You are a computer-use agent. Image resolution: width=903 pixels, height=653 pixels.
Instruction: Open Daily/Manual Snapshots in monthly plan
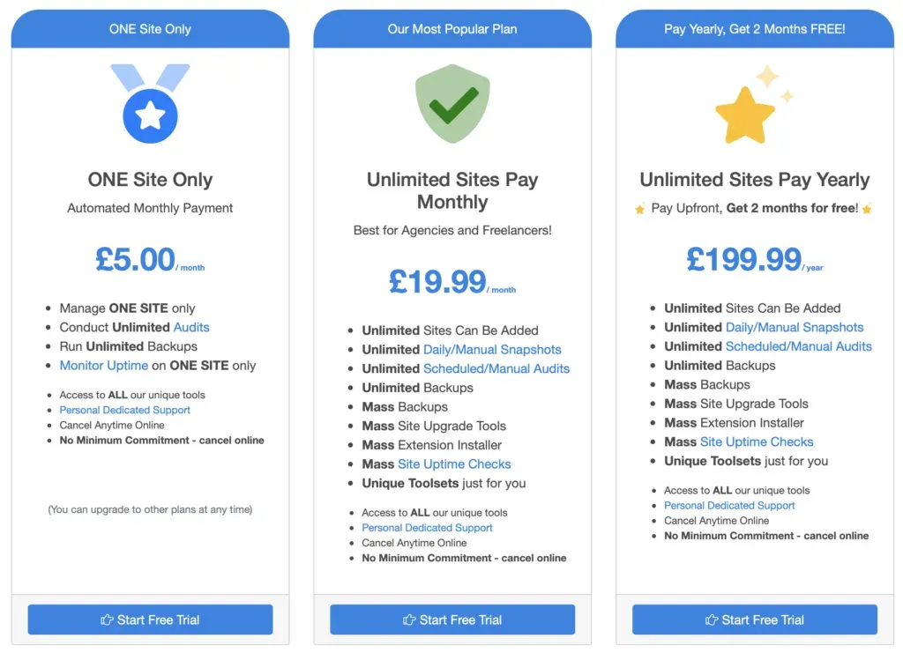493,349
